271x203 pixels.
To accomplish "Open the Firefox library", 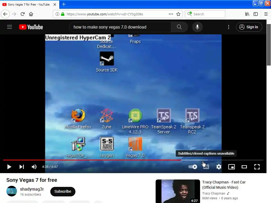I will point(247,14).
